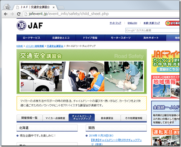Switch to the ENGLISH site link
The height and width of the screenshot is (147, 181).
(x=132, y=23)
